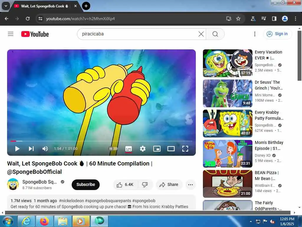Screen dimensions: 302x227
Task: Share this video
Action: (x=169, y=184)
